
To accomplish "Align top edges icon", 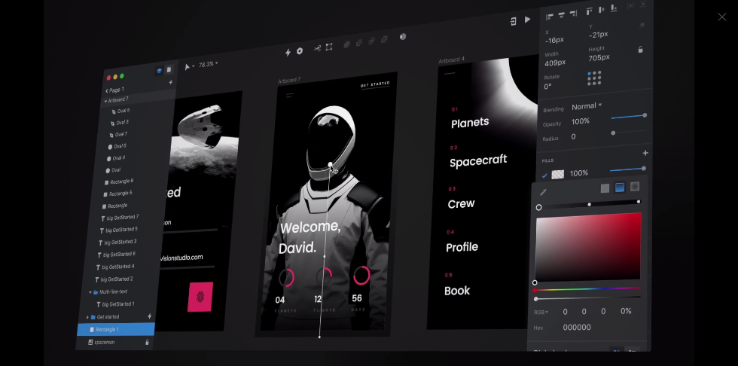I will (x=589, y=11).
